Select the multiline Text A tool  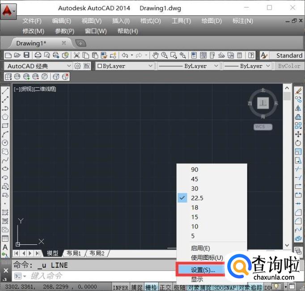tap(5, 247)
